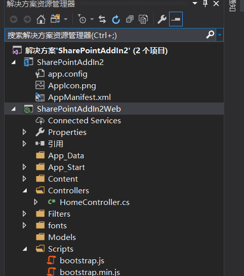The image size is (244, 276).
Task: Click the bootstrap.js script icon
Action: [x=52, y=260]
